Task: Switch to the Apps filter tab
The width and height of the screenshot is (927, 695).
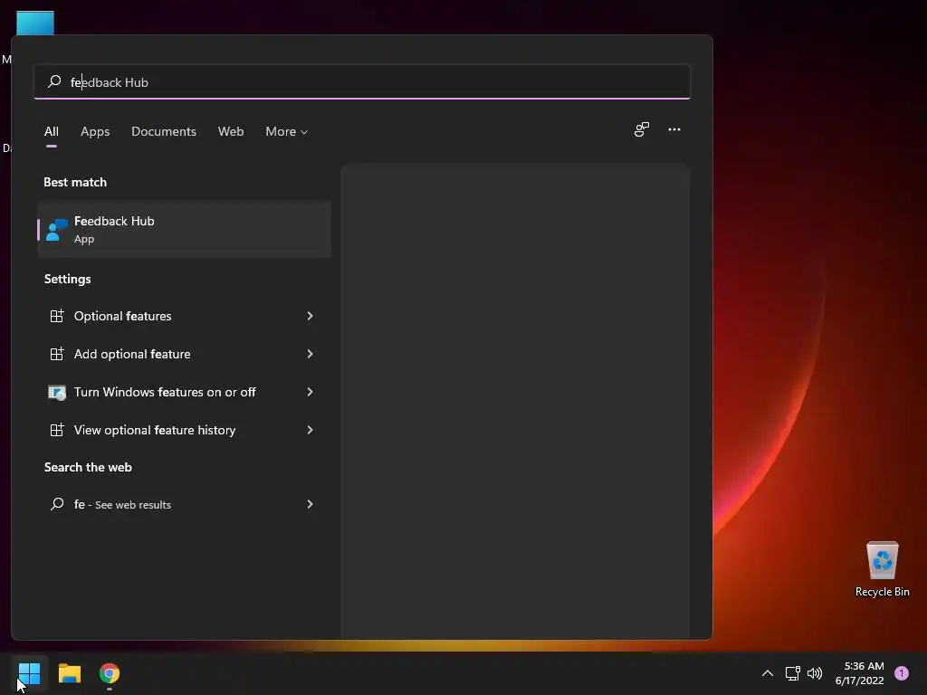Action: pos(95,131)
